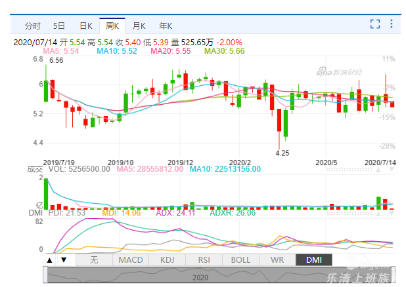Select the 周K tab
406x287 pixels.
pos(112,26)
